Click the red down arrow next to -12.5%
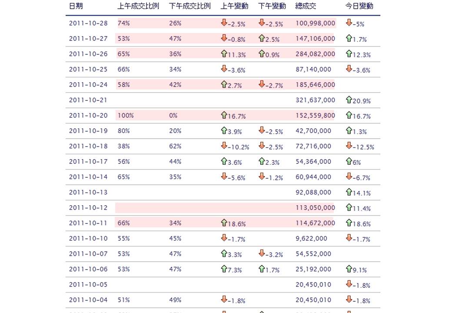 pos(349,145)
